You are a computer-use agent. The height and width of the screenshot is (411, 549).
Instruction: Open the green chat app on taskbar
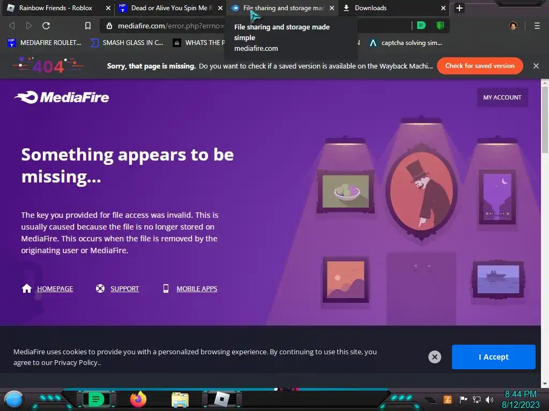point(97,399)
